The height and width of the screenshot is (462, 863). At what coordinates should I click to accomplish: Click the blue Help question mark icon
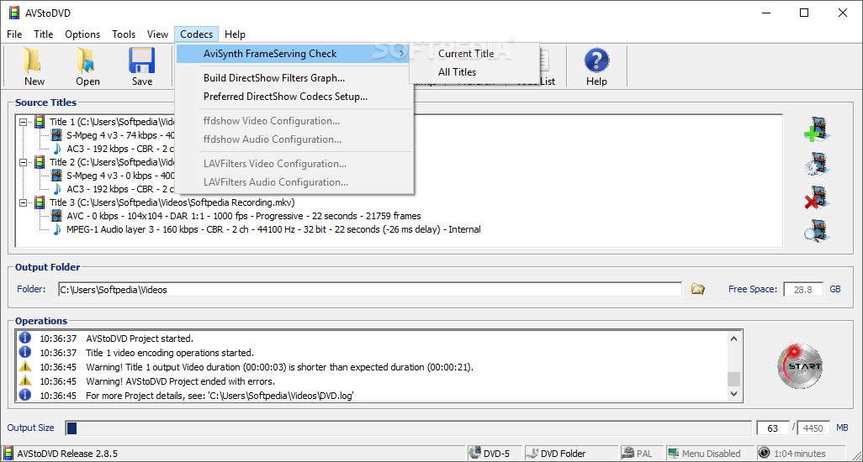596,60
